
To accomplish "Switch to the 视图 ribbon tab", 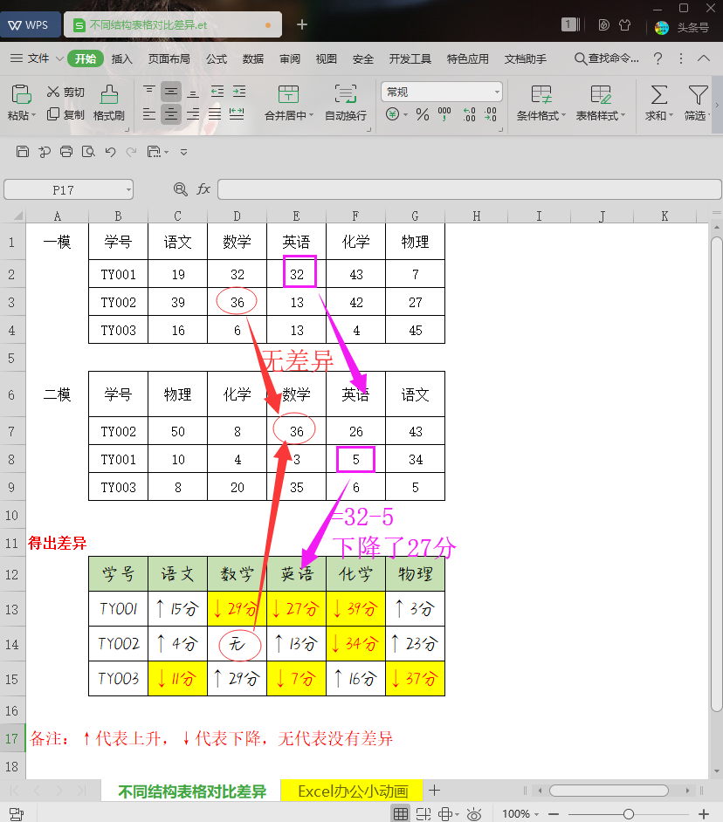I will [327, 58].
